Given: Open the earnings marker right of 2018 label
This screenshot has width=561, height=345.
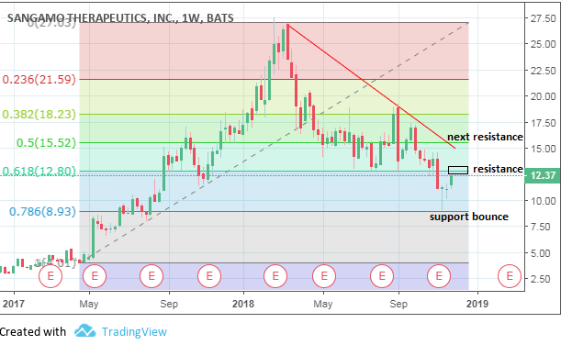Looking at the screenshot, I should click(x=275, y=276).
